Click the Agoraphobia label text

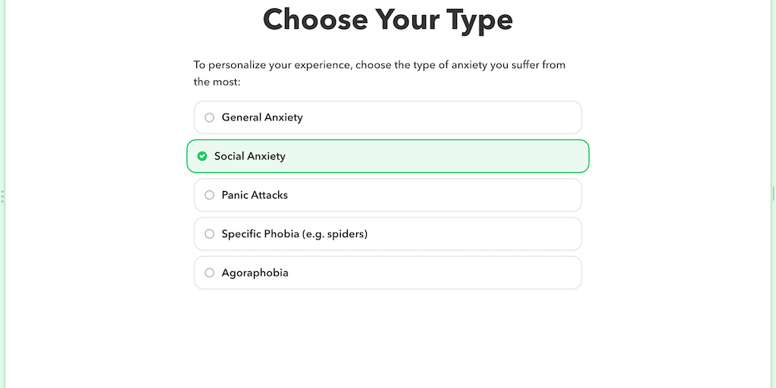(255, 273)
